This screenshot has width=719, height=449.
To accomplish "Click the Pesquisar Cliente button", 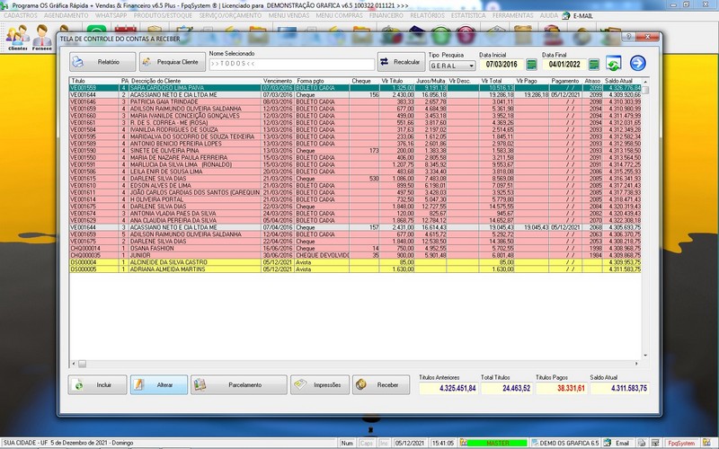I will tap(173, 62).
